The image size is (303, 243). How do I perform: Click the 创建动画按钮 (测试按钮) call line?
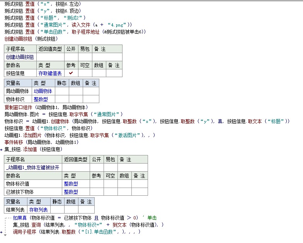click(x=31, y=39)
